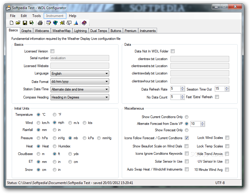Click the star with magnifier toolbar icon

(62, 23)
